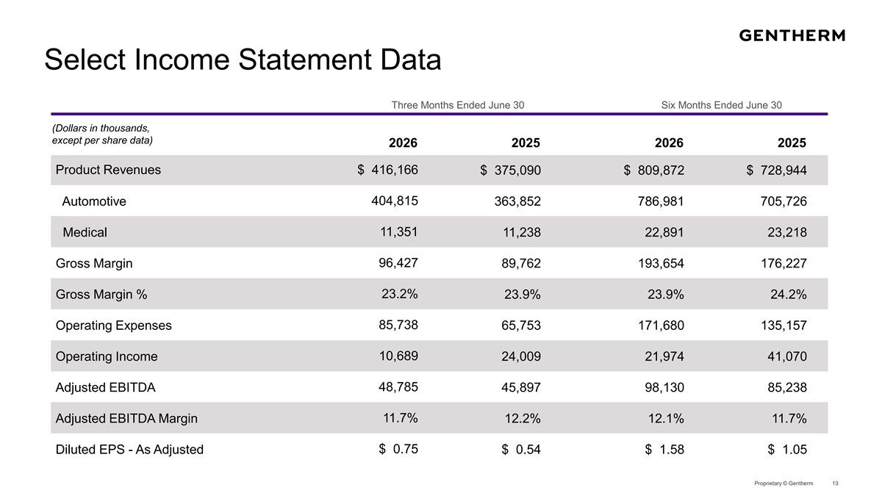Select the slide title Select Income Statement Data
This screenshot has width=882, height=496.
tap(243, 60)
